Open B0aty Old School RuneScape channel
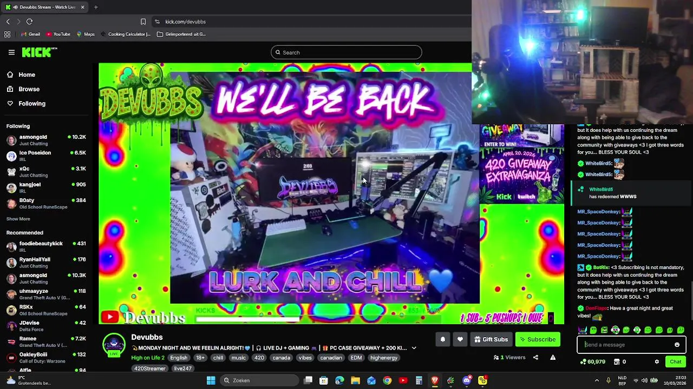The image size is (693, 389). (46, 203)
